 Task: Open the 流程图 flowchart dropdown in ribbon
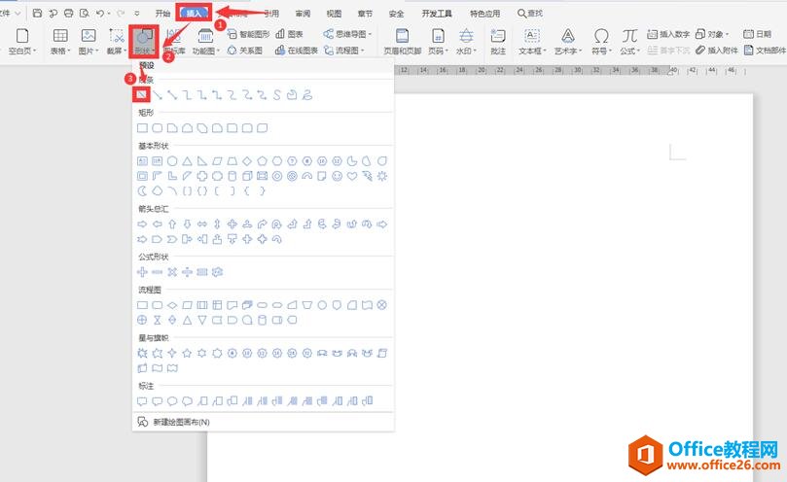coord(344,51)
